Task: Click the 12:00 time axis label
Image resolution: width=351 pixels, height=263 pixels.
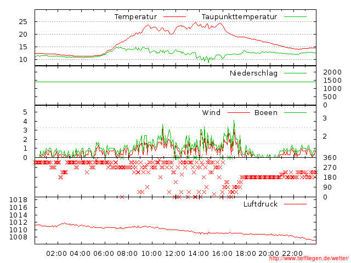Action: coord(175,254)
